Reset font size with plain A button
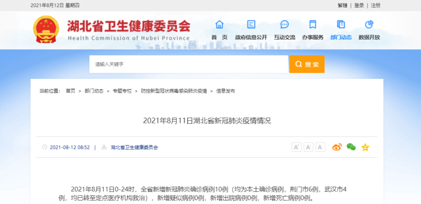Viewport: 421px width, 204px height. tap(321, 147)
